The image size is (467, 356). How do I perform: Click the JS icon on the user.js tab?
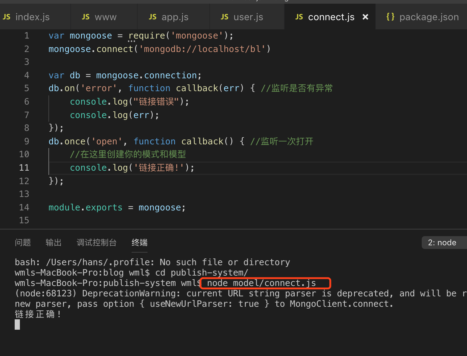click(x=224, y=17)
